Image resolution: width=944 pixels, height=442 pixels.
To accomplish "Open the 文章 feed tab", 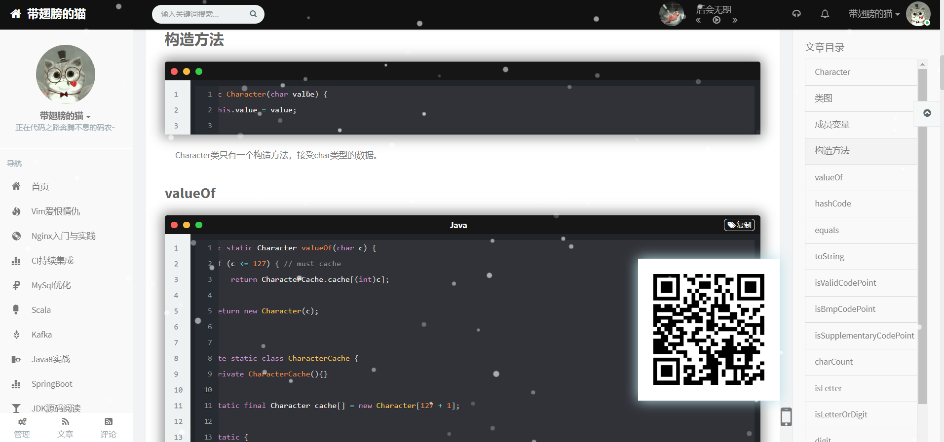I will (65, 428).
